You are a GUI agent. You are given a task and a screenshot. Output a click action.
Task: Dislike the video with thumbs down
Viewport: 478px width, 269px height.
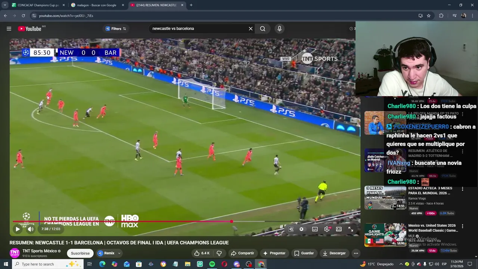219,253
